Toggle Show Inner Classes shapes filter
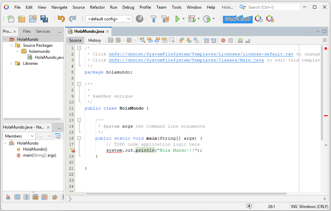This screenshot has width=331, height=211. point(45,197)
